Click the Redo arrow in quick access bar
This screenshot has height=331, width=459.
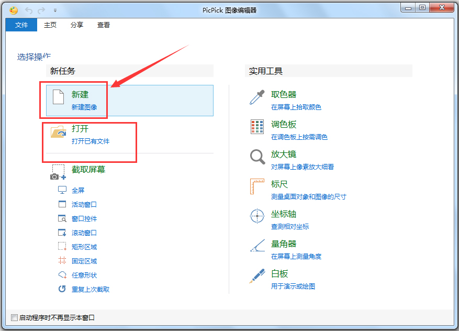pyautogui.click(x=41, y=10)
